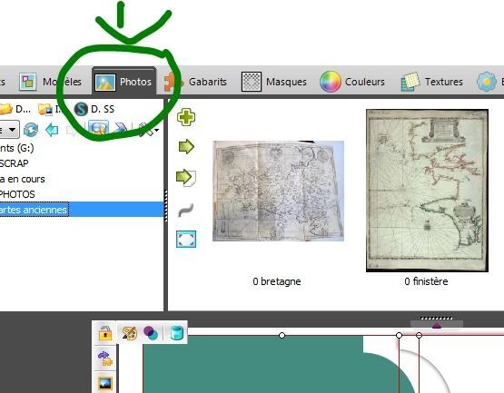Open the yellow 'D...' folder shortcut
This screenshot has height=393, width=504.
coord(15,109)
